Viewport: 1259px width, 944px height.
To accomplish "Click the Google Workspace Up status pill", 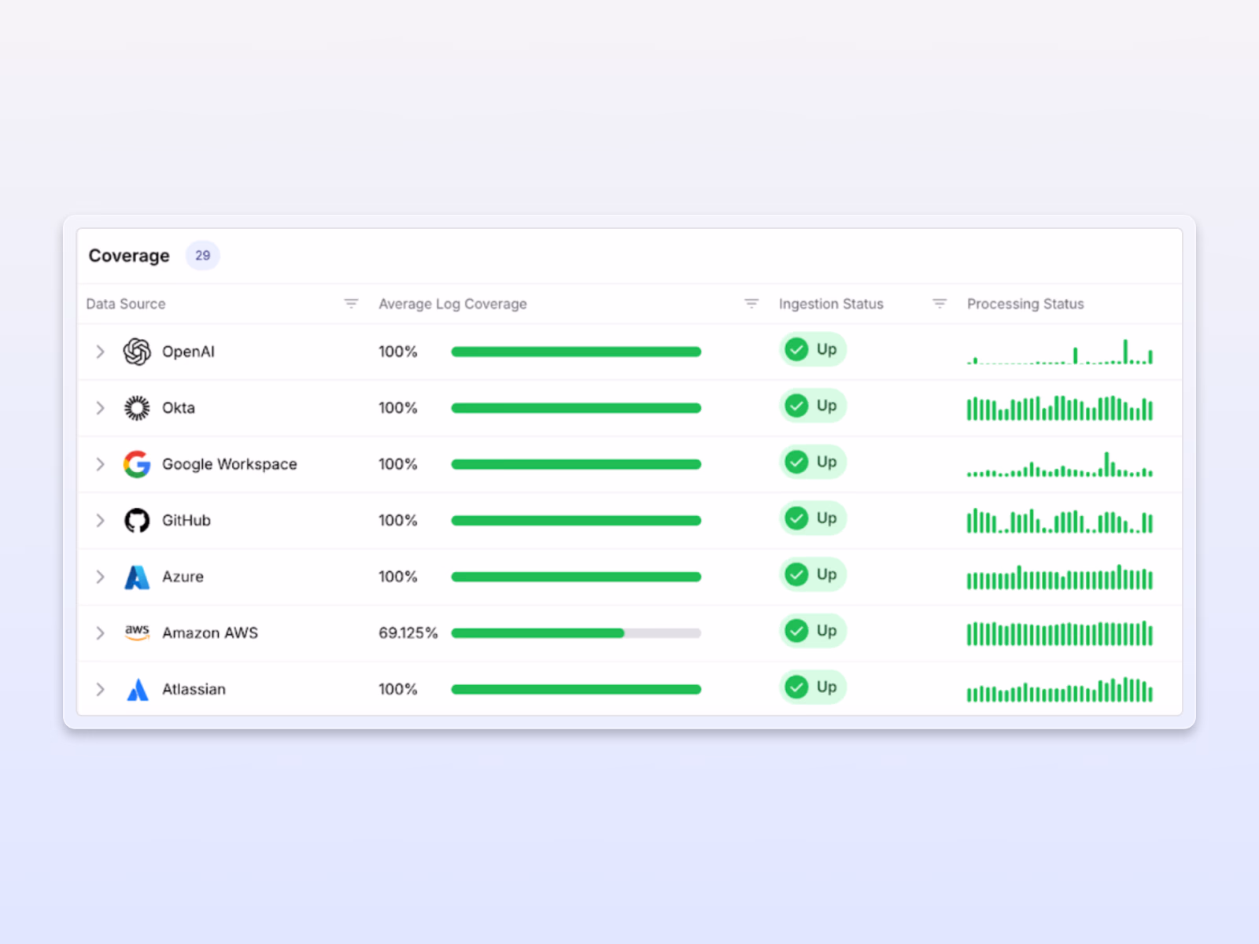I will click(x=812, y=462).
